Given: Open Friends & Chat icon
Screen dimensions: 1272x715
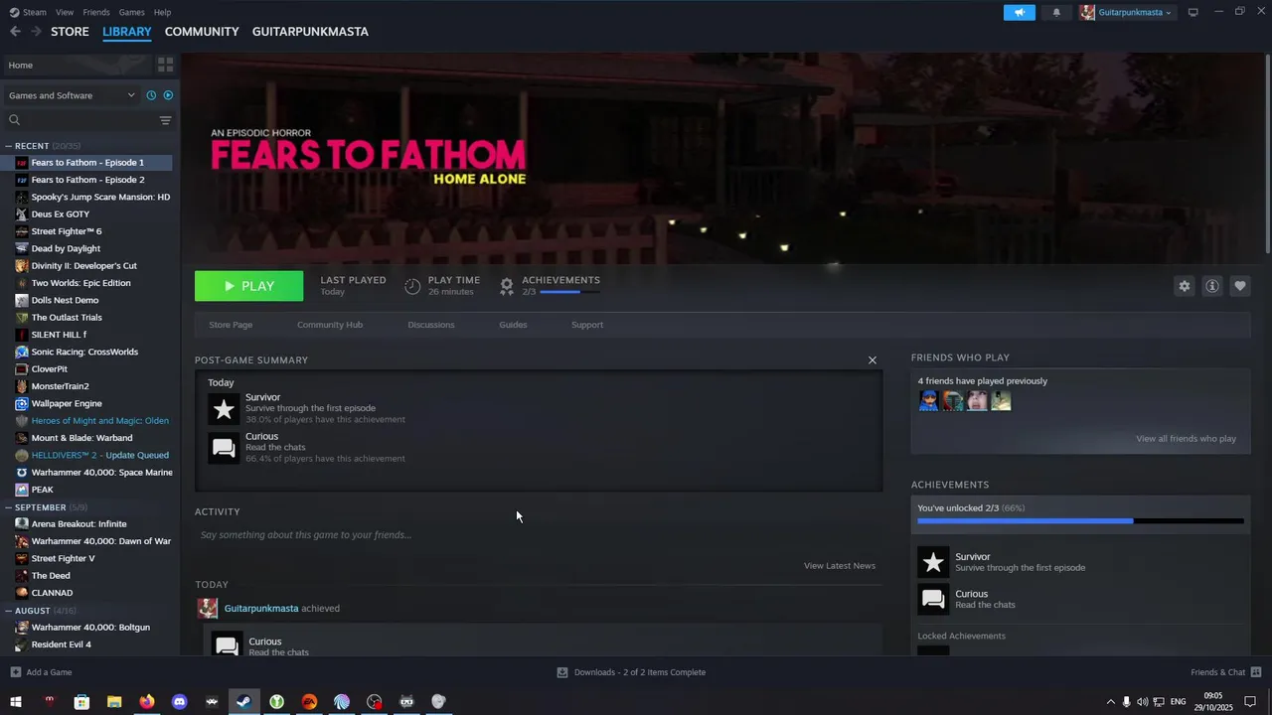Looking at the screenshot, I should point(1256,672).
